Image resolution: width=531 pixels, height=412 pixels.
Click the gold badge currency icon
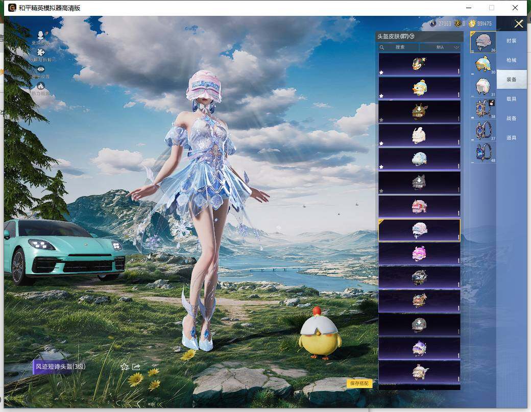(458, 23)
